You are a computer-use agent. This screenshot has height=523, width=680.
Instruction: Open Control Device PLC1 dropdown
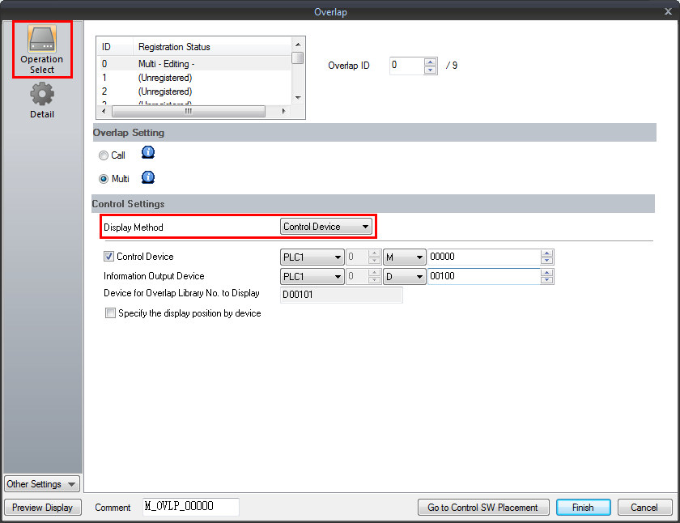click(312, 257)
